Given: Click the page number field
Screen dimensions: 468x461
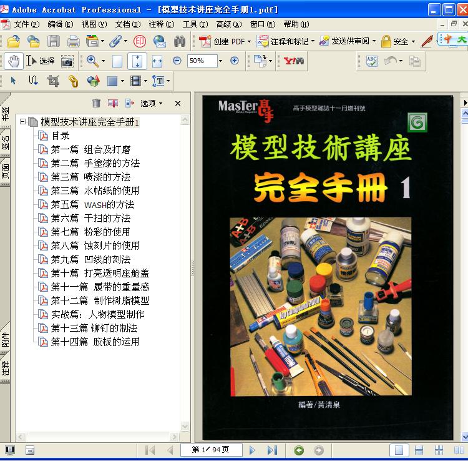Looking at the screenshot, I should 212,450.
